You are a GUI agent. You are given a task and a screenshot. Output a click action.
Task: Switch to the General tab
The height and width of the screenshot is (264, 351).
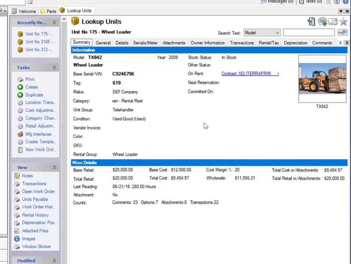click(x=103, y=43)
